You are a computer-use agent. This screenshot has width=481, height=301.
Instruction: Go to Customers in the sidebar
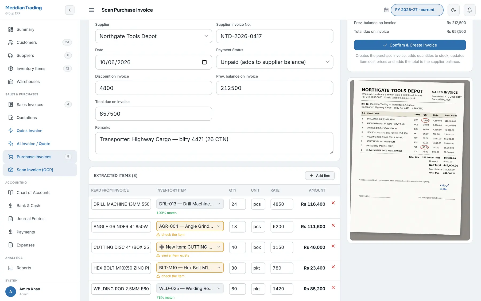(40, 42)
